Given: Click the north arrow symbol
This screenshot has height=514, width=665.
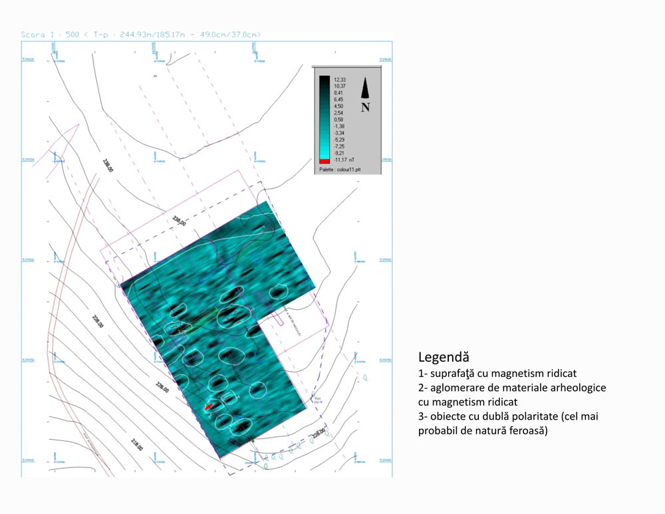Looking at the screenshot, I should [365, 87].
